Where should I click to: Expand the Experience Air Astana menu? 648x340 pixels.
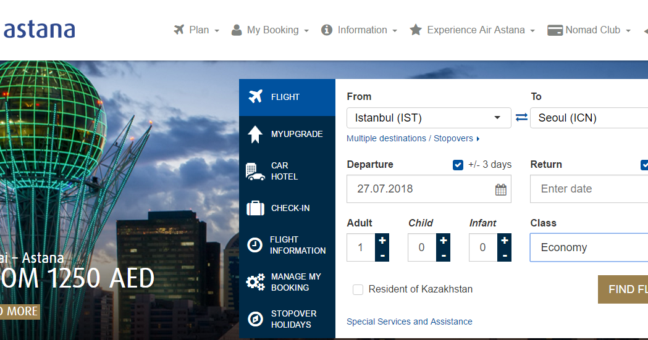[473, 30]
